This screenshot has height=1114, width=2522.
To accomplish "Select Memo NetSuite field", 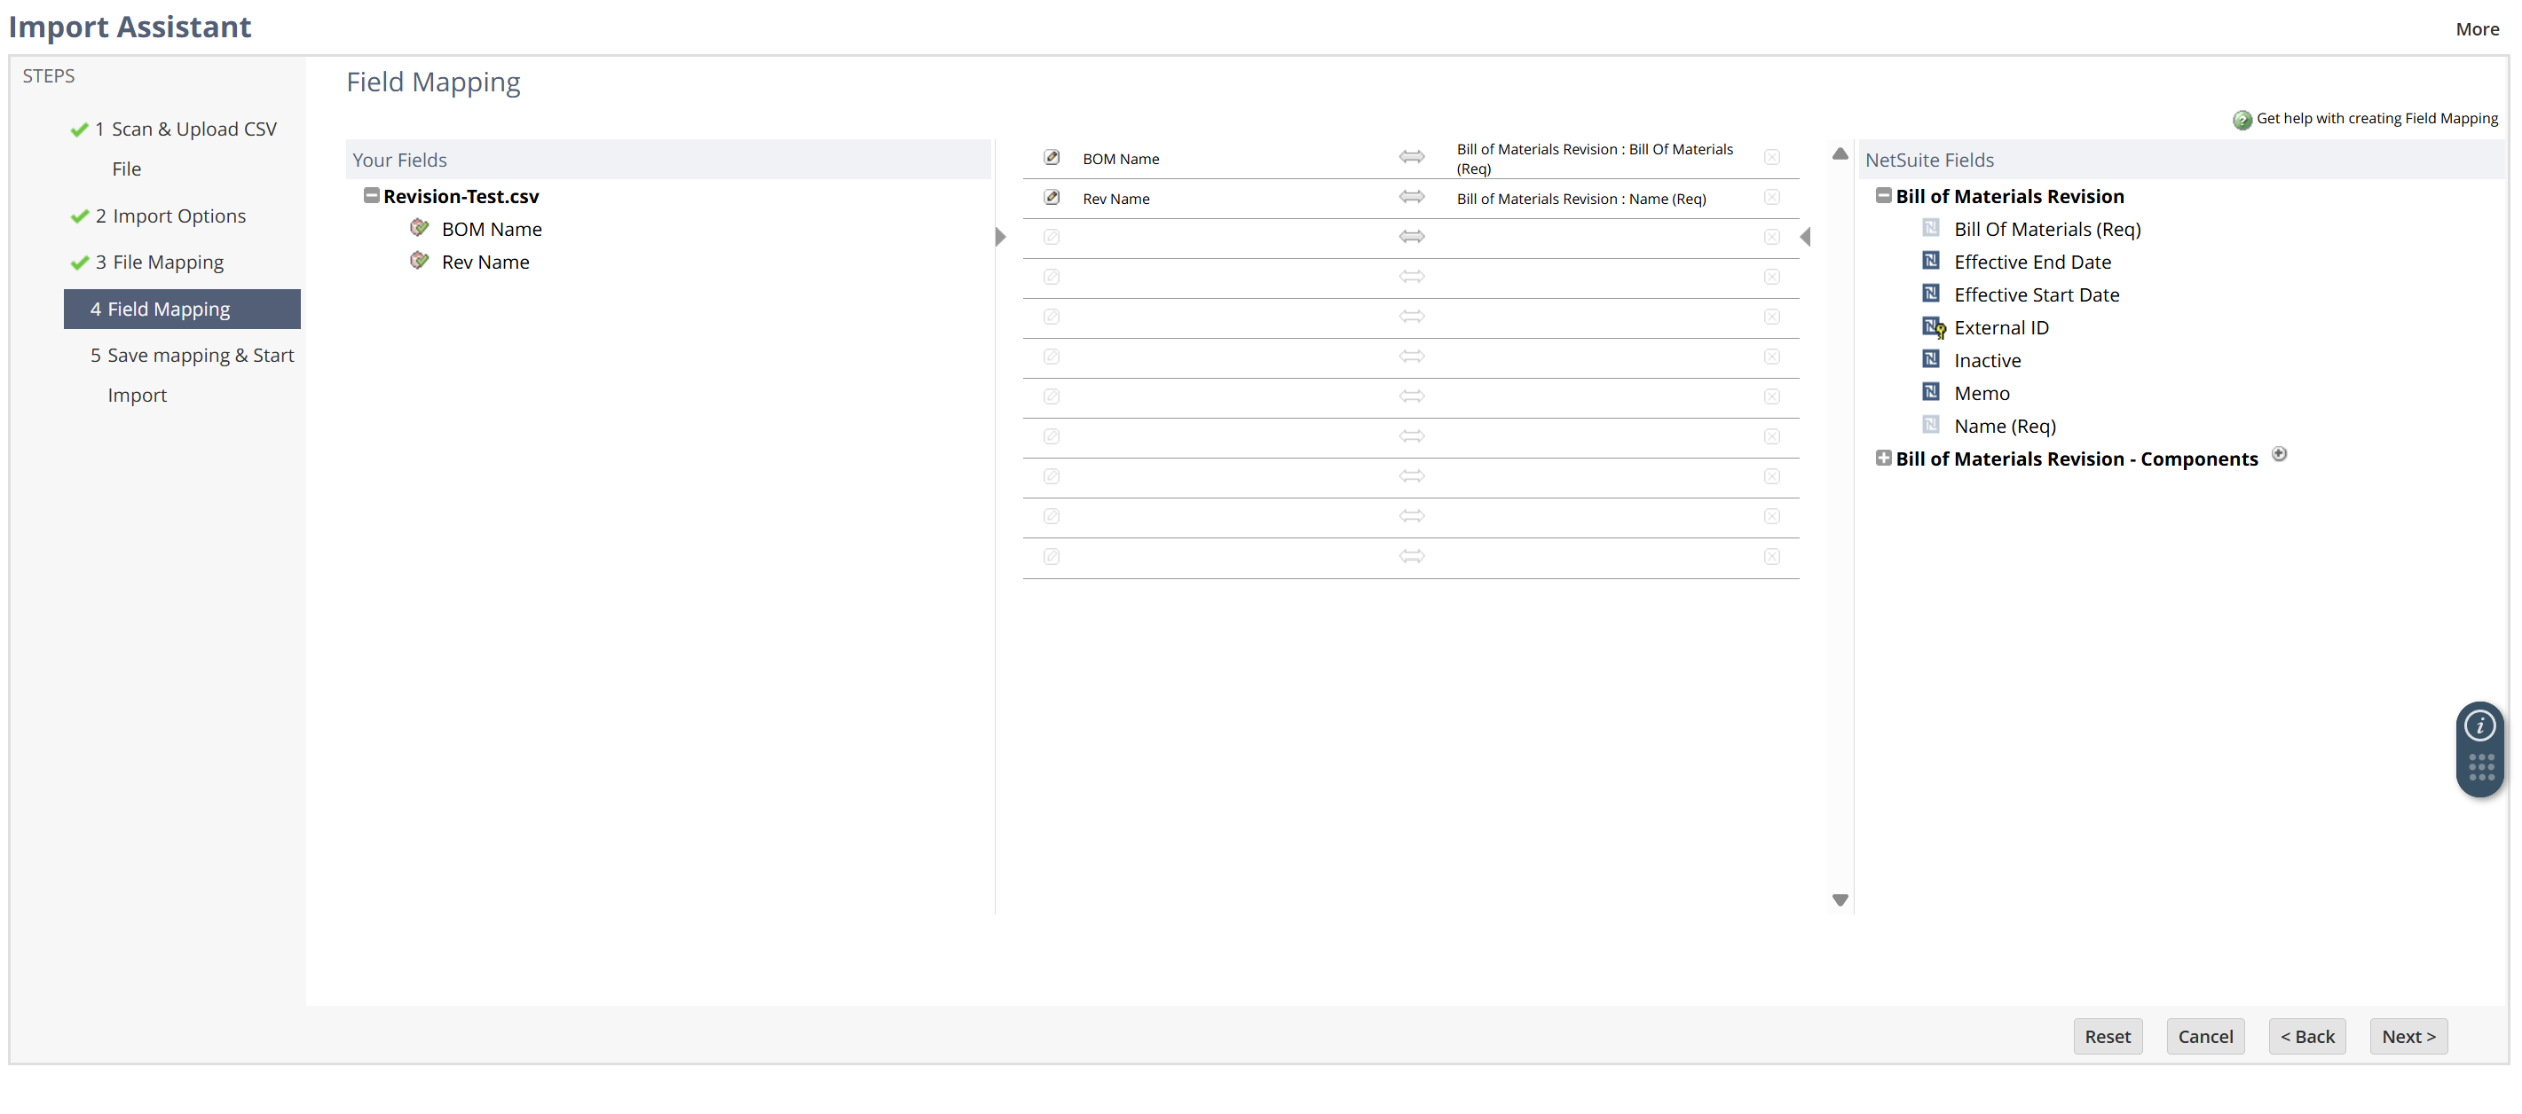I will 1982,394.
